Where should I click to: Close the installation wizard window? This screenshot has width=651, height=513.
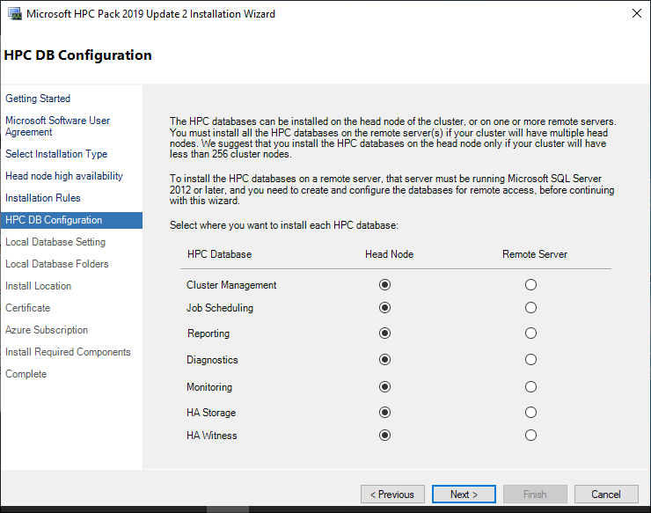point(636,14)
